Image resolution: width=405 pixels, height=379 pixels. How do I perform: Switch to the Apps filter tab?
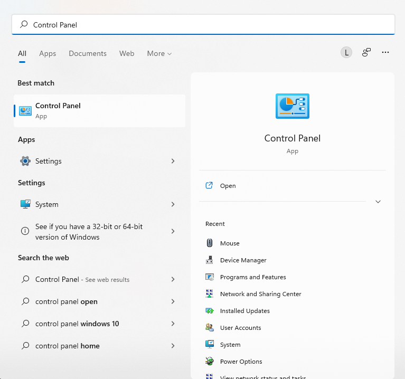click(x=48, y=53)
